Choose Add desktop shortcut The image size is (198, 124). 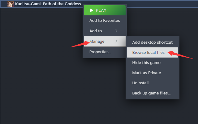[153, 42]
